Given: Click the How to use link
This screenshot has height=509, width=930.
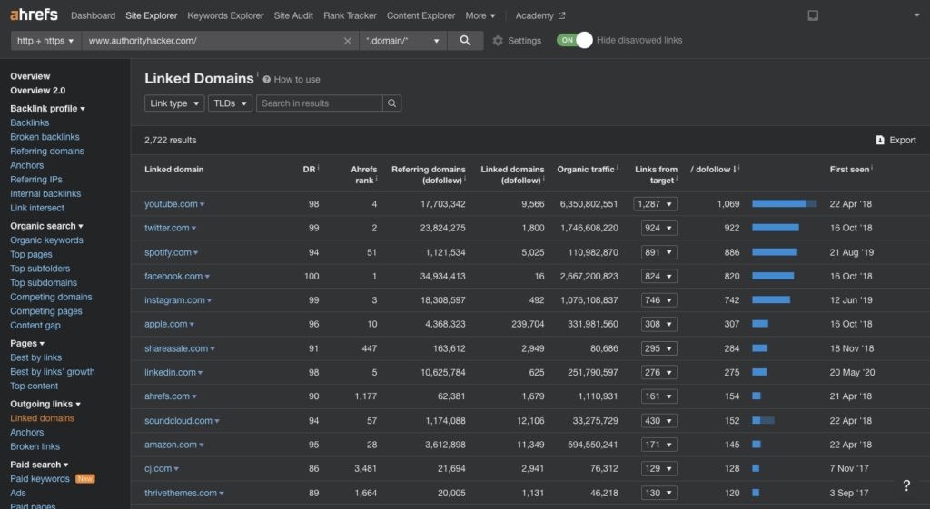Looking at the screenshot, I should tap(296, 80).
